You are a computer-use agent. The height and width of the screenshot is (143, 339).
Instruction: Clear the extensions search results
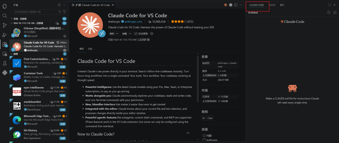[60, 11]
